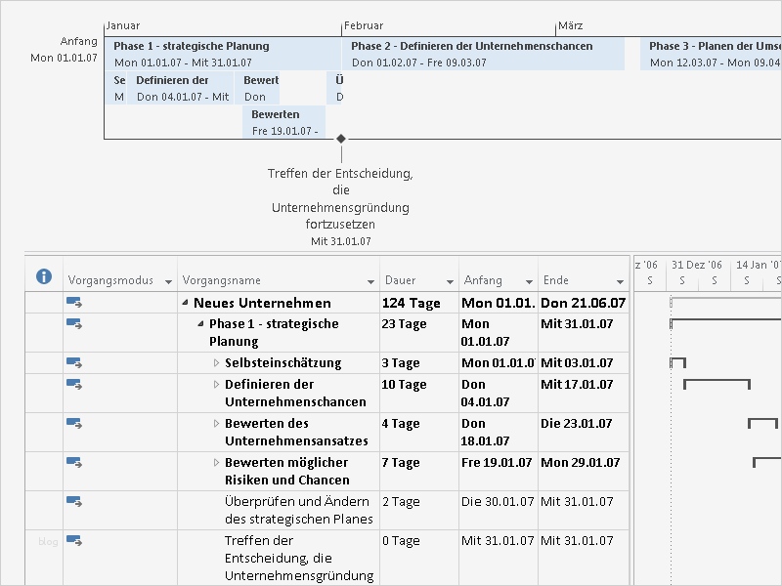Open the Dauer column filter dropdown
782x586 pixels.
tap(450, 281)
